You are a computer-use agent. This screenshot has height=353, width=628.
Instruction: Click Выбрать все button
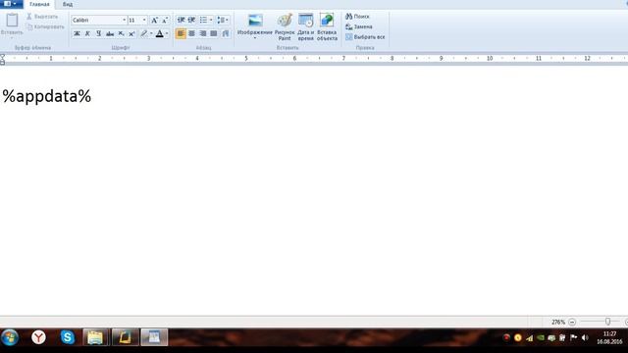365,37
